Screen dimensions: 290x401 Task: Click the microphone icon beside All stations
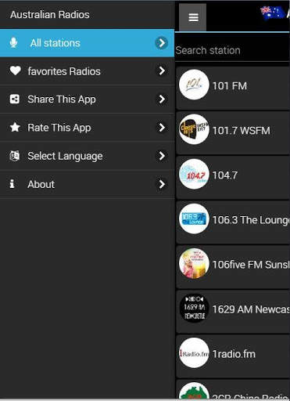(x=13, y=42)
